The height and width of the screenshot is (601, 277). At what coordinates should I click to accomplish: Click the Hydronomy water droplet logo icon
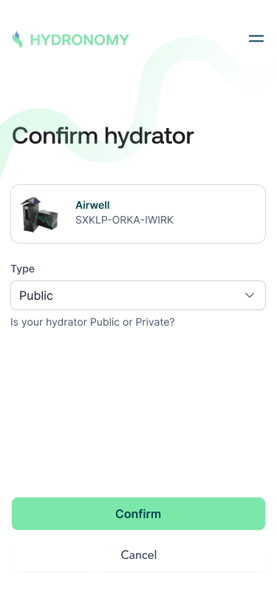(x=17, y=39)
